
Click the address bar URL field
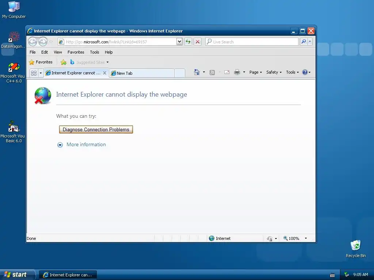point(117,42)
